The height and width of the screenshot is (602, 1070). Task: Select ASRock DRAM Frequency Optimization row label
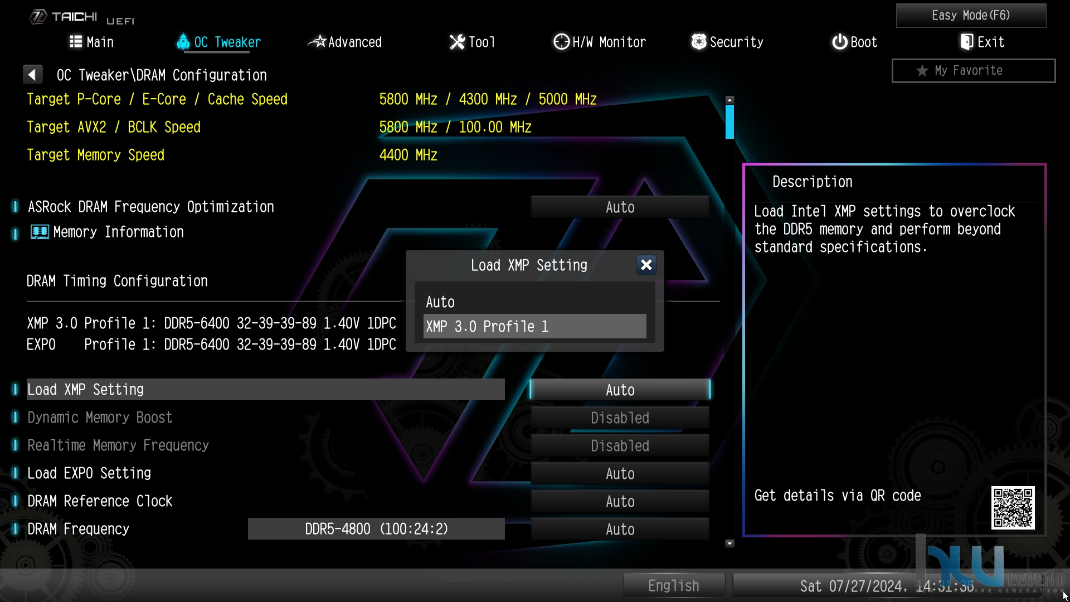point(151,207)
